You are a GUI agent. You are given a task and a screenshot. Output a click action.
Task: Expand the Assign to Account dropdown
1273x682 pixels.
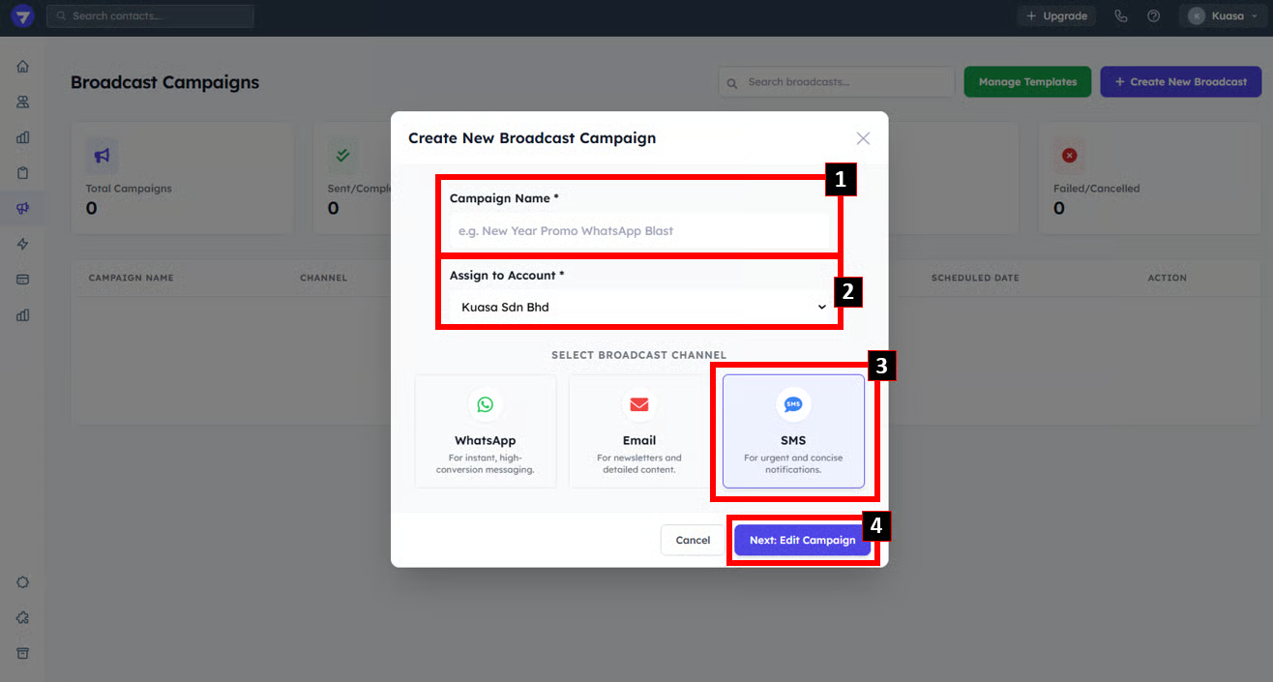coord(638,308)
